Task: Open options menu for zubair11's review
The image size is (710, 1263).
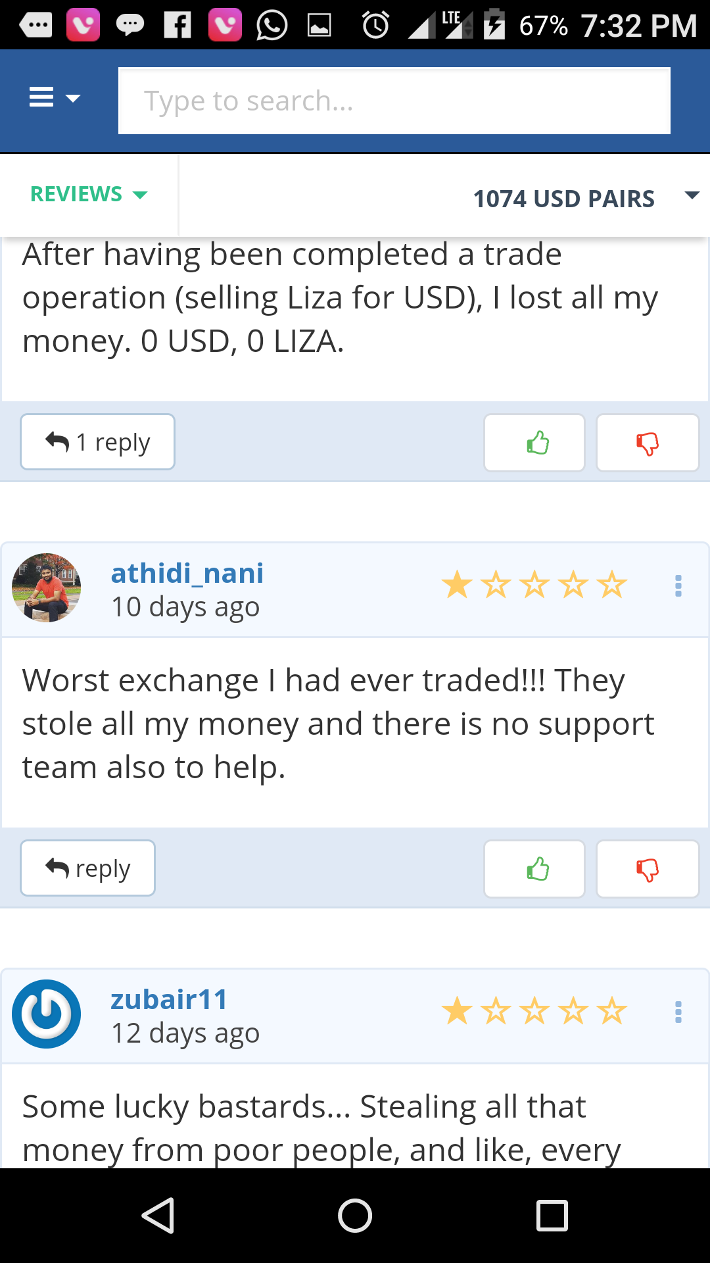Action: (x=678, y=1012)
